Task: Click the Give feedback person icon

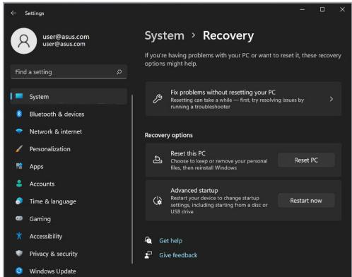Action: (x=148, y=255)
